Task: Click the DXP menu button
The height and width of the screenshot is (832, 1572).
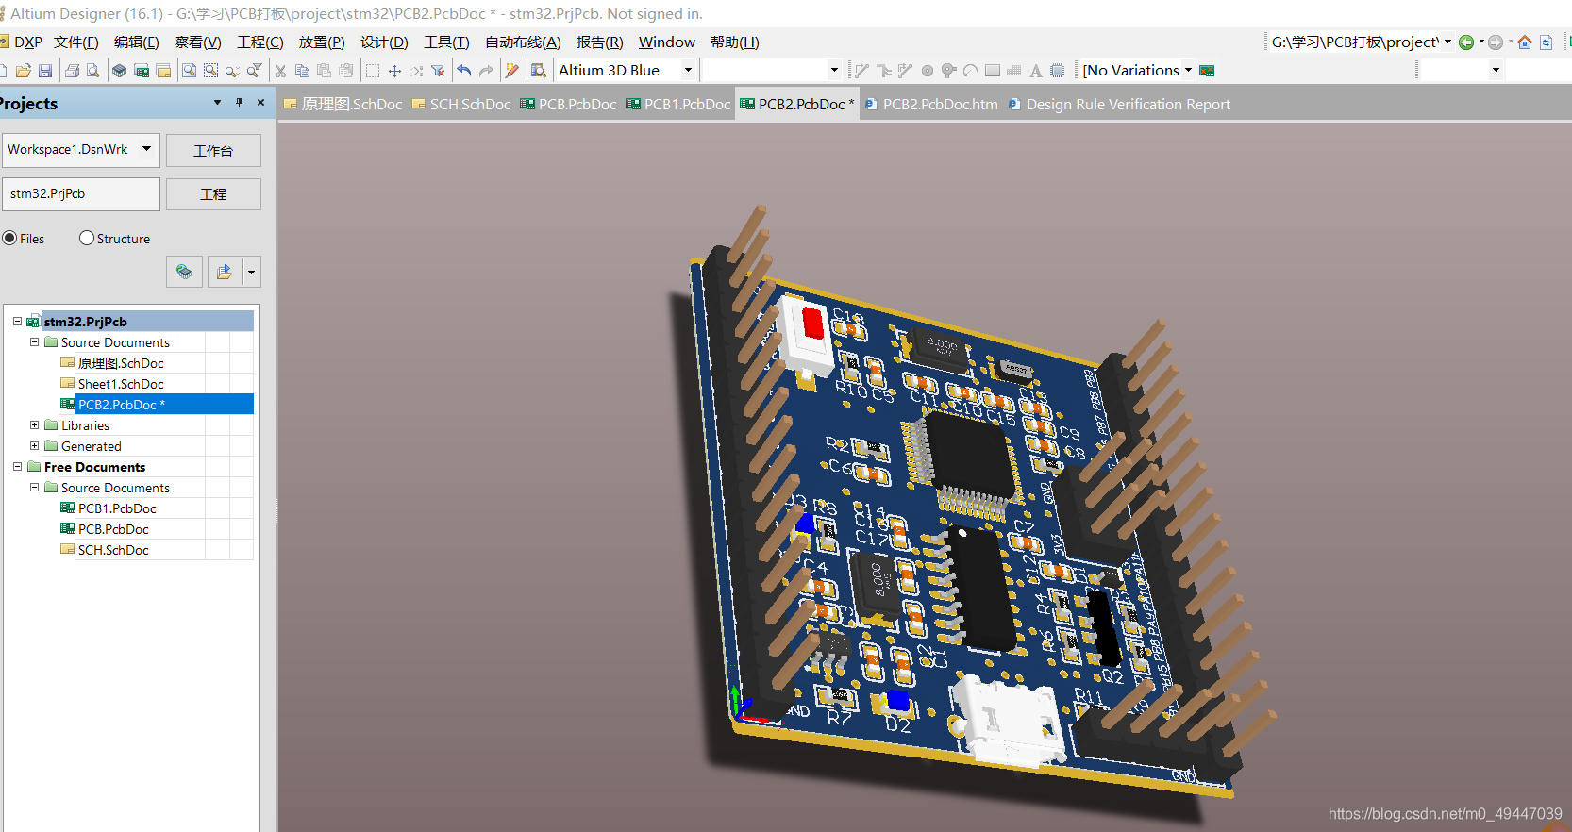Action: [x=22, y=42]
